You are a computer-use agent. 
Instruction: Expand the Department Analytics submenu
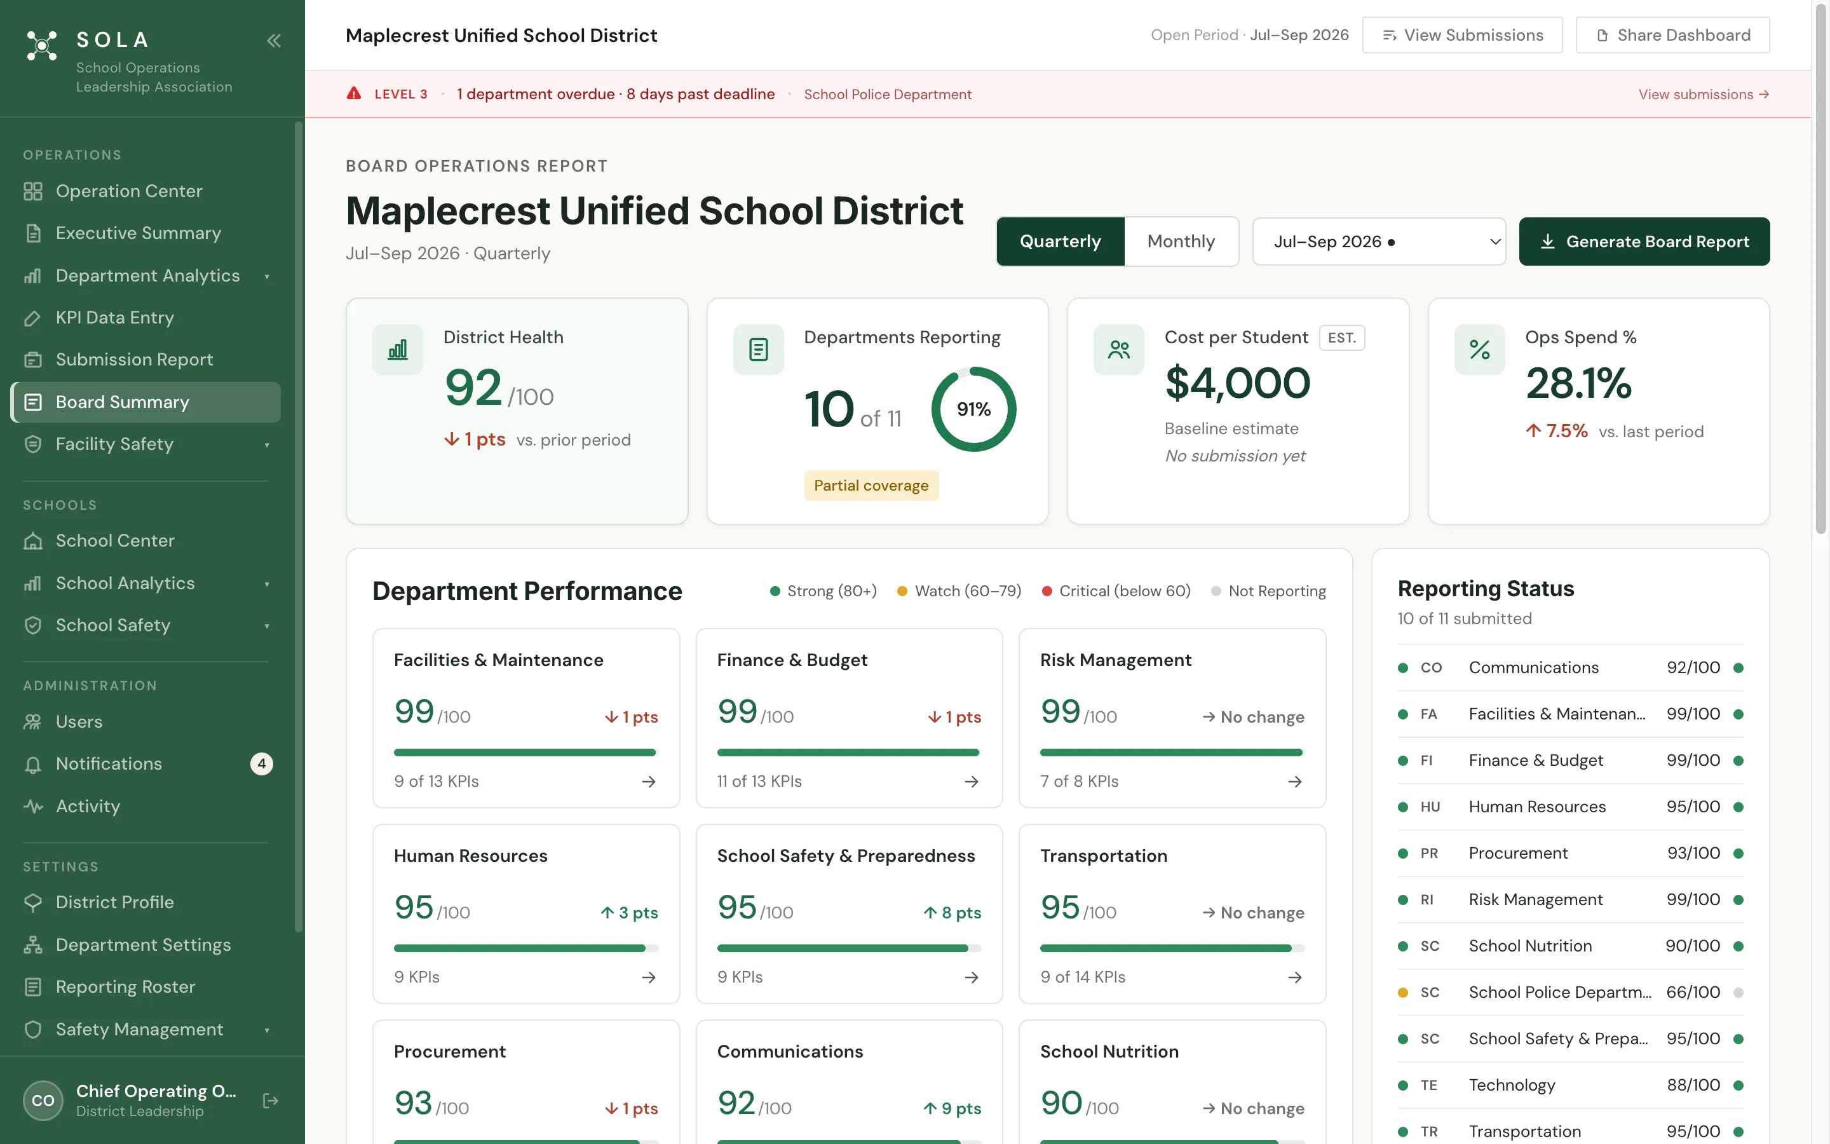(x=267, y=276)
